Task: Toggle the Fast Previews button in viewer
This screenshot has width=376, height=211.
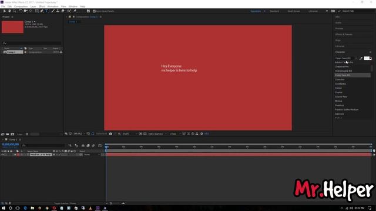Action: click(189, 134)
